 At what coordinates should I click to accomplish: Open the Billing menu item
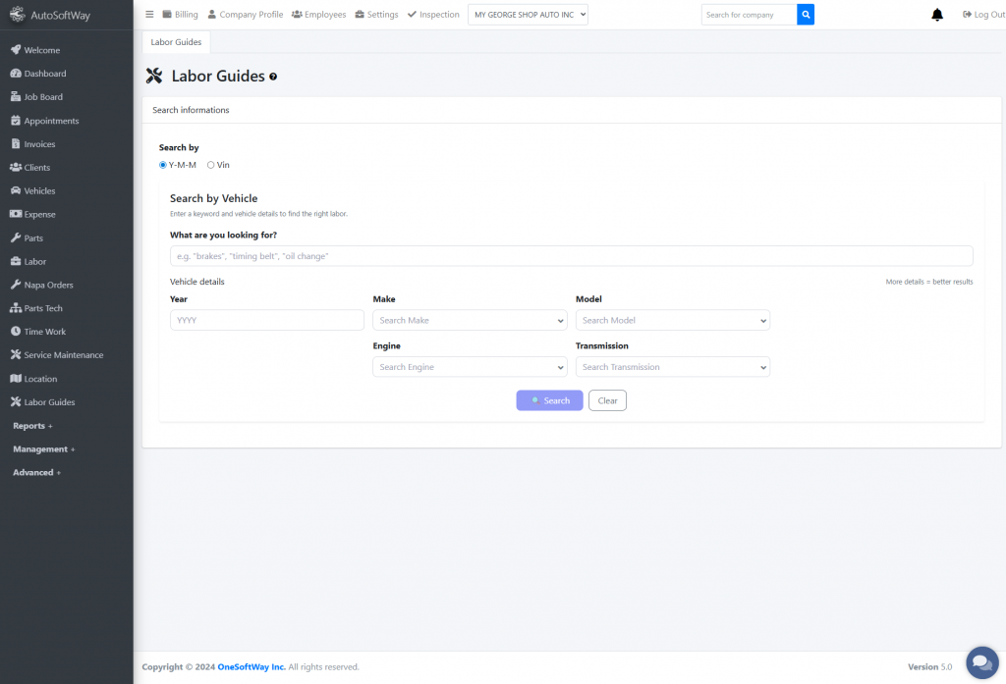[180, 15]
